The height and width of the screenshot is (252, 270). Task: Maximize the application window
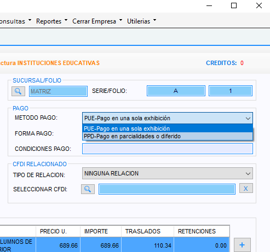pos(234,5)
